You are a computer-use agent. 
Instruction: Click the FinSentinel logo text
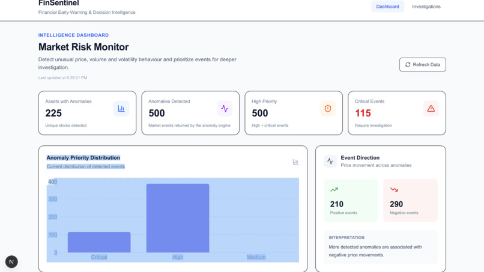(59, 3)
